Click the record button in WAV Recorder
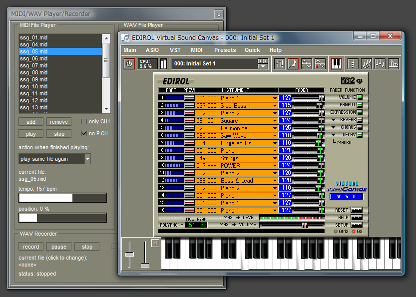Viewport: 416px width, 297px height. (31, 247)
